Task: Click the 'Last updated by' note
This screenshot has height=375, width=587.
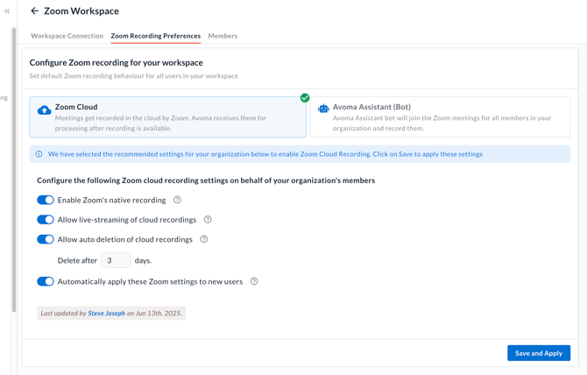Action: coord(111,314)
